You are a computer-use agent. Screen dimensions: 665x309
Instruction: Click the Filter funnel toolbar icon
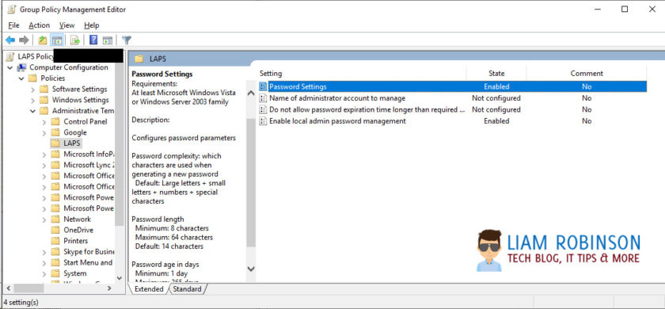pyautogui.click(x=127, y=40)
